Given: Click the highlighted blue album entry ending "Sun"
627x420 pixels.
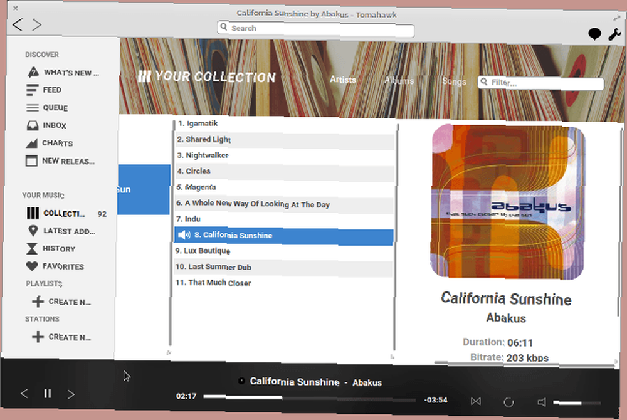Looking at the screenshot, I should (x=144, y=189).
